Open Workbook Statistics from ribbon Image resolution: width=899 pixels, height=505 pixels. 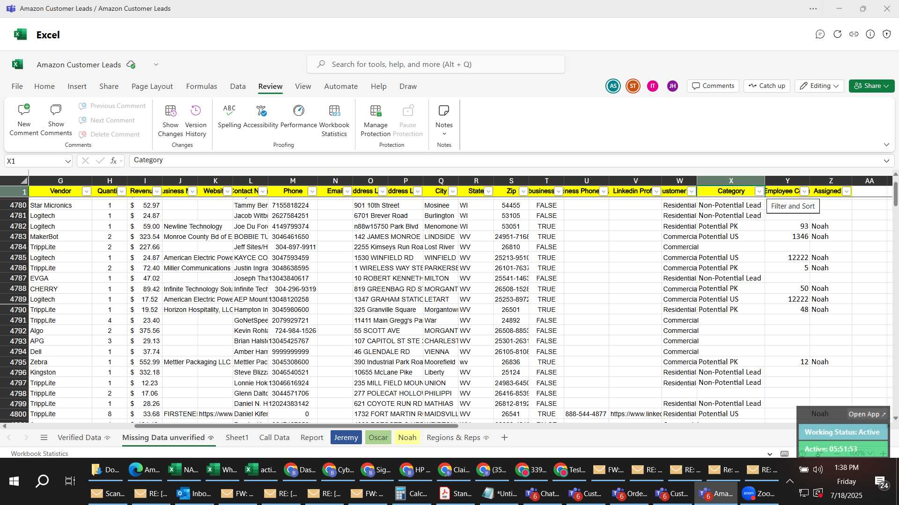[x=334, y=120]
